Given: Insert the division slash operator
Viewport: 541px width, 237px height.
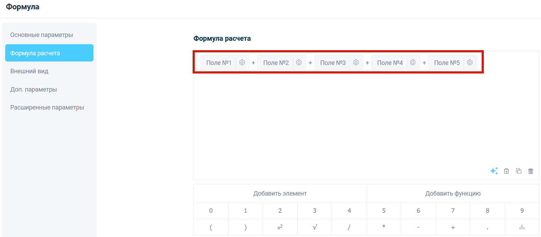Looking at the screenshot, I should [x=349, y=227].
